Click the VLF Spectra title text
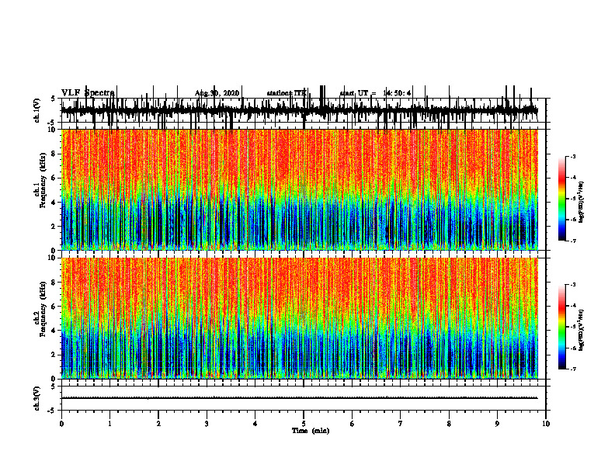Image resolution: width=615 pixels, height=475 pixels. [88, 93]
